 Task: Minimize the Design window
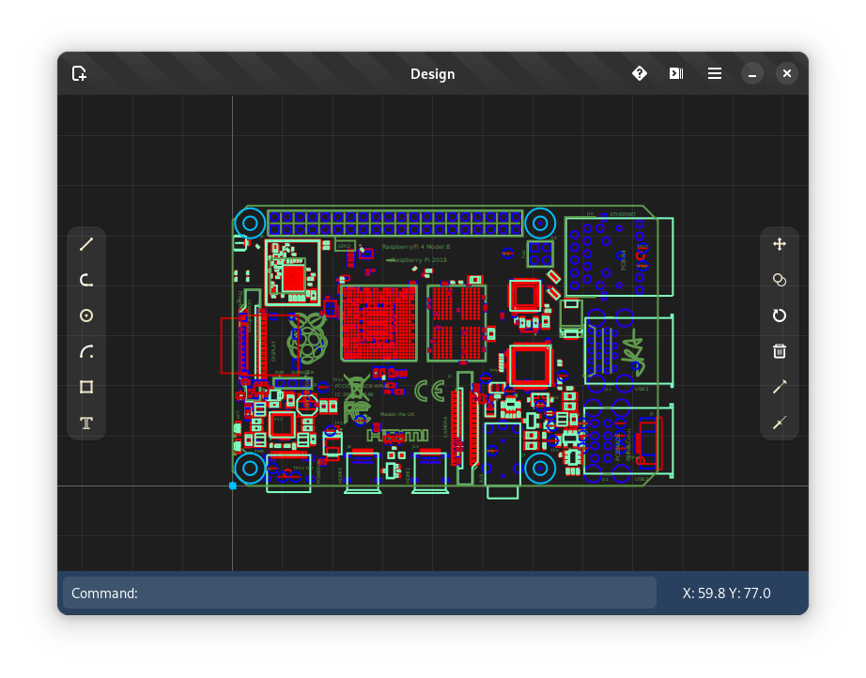[752, 73]
